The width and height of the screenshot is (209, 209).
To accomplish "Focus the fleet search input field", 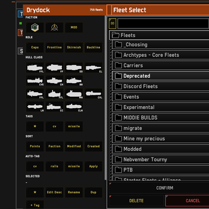I will (163, 24).
